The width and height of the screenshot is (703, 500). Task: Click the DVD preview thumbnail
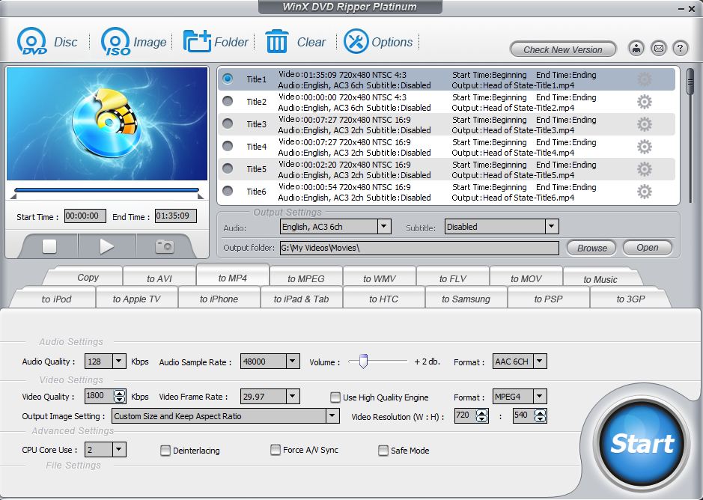pos(107,124)
